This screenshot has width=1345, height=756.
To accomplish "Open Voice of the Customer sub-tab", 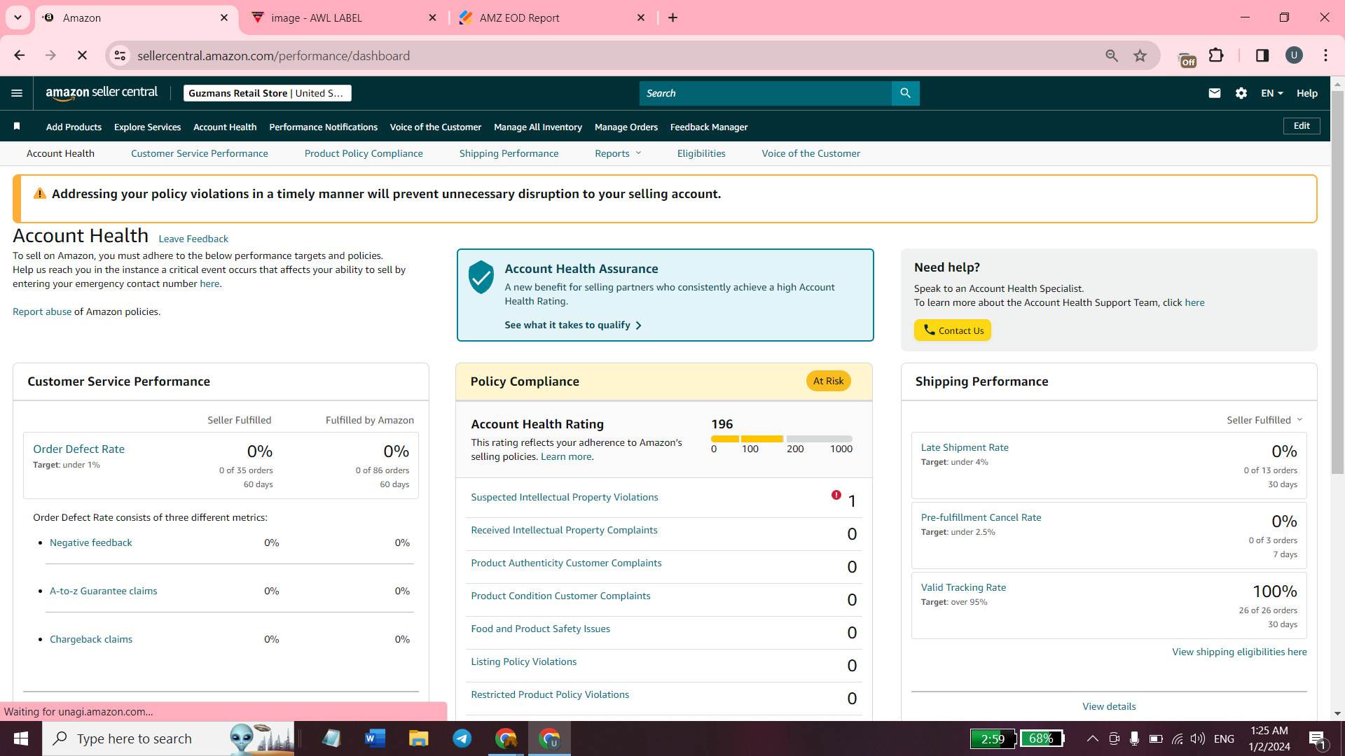I will 811,153.
